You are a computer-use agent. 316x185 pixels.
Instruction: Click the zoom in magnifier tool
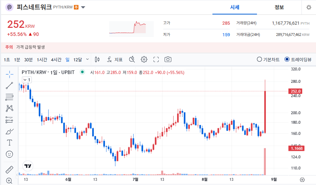click(10, 181)
